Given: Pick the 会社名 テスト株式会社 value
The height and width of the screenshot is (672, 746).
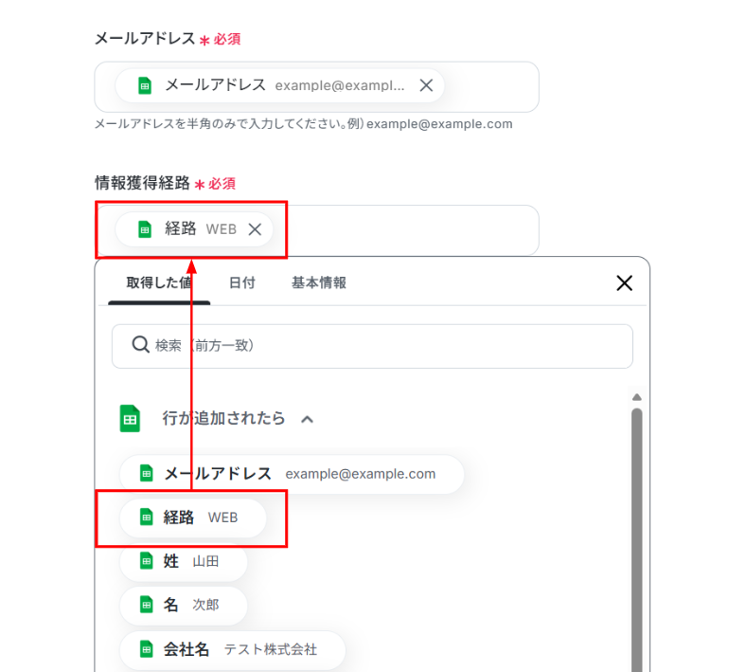Looking at the screenshot, I should click(x=232, y=649).
